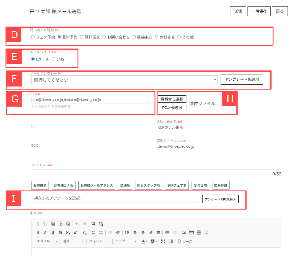Expand the アンケート selection dropdown

[114, 199]
